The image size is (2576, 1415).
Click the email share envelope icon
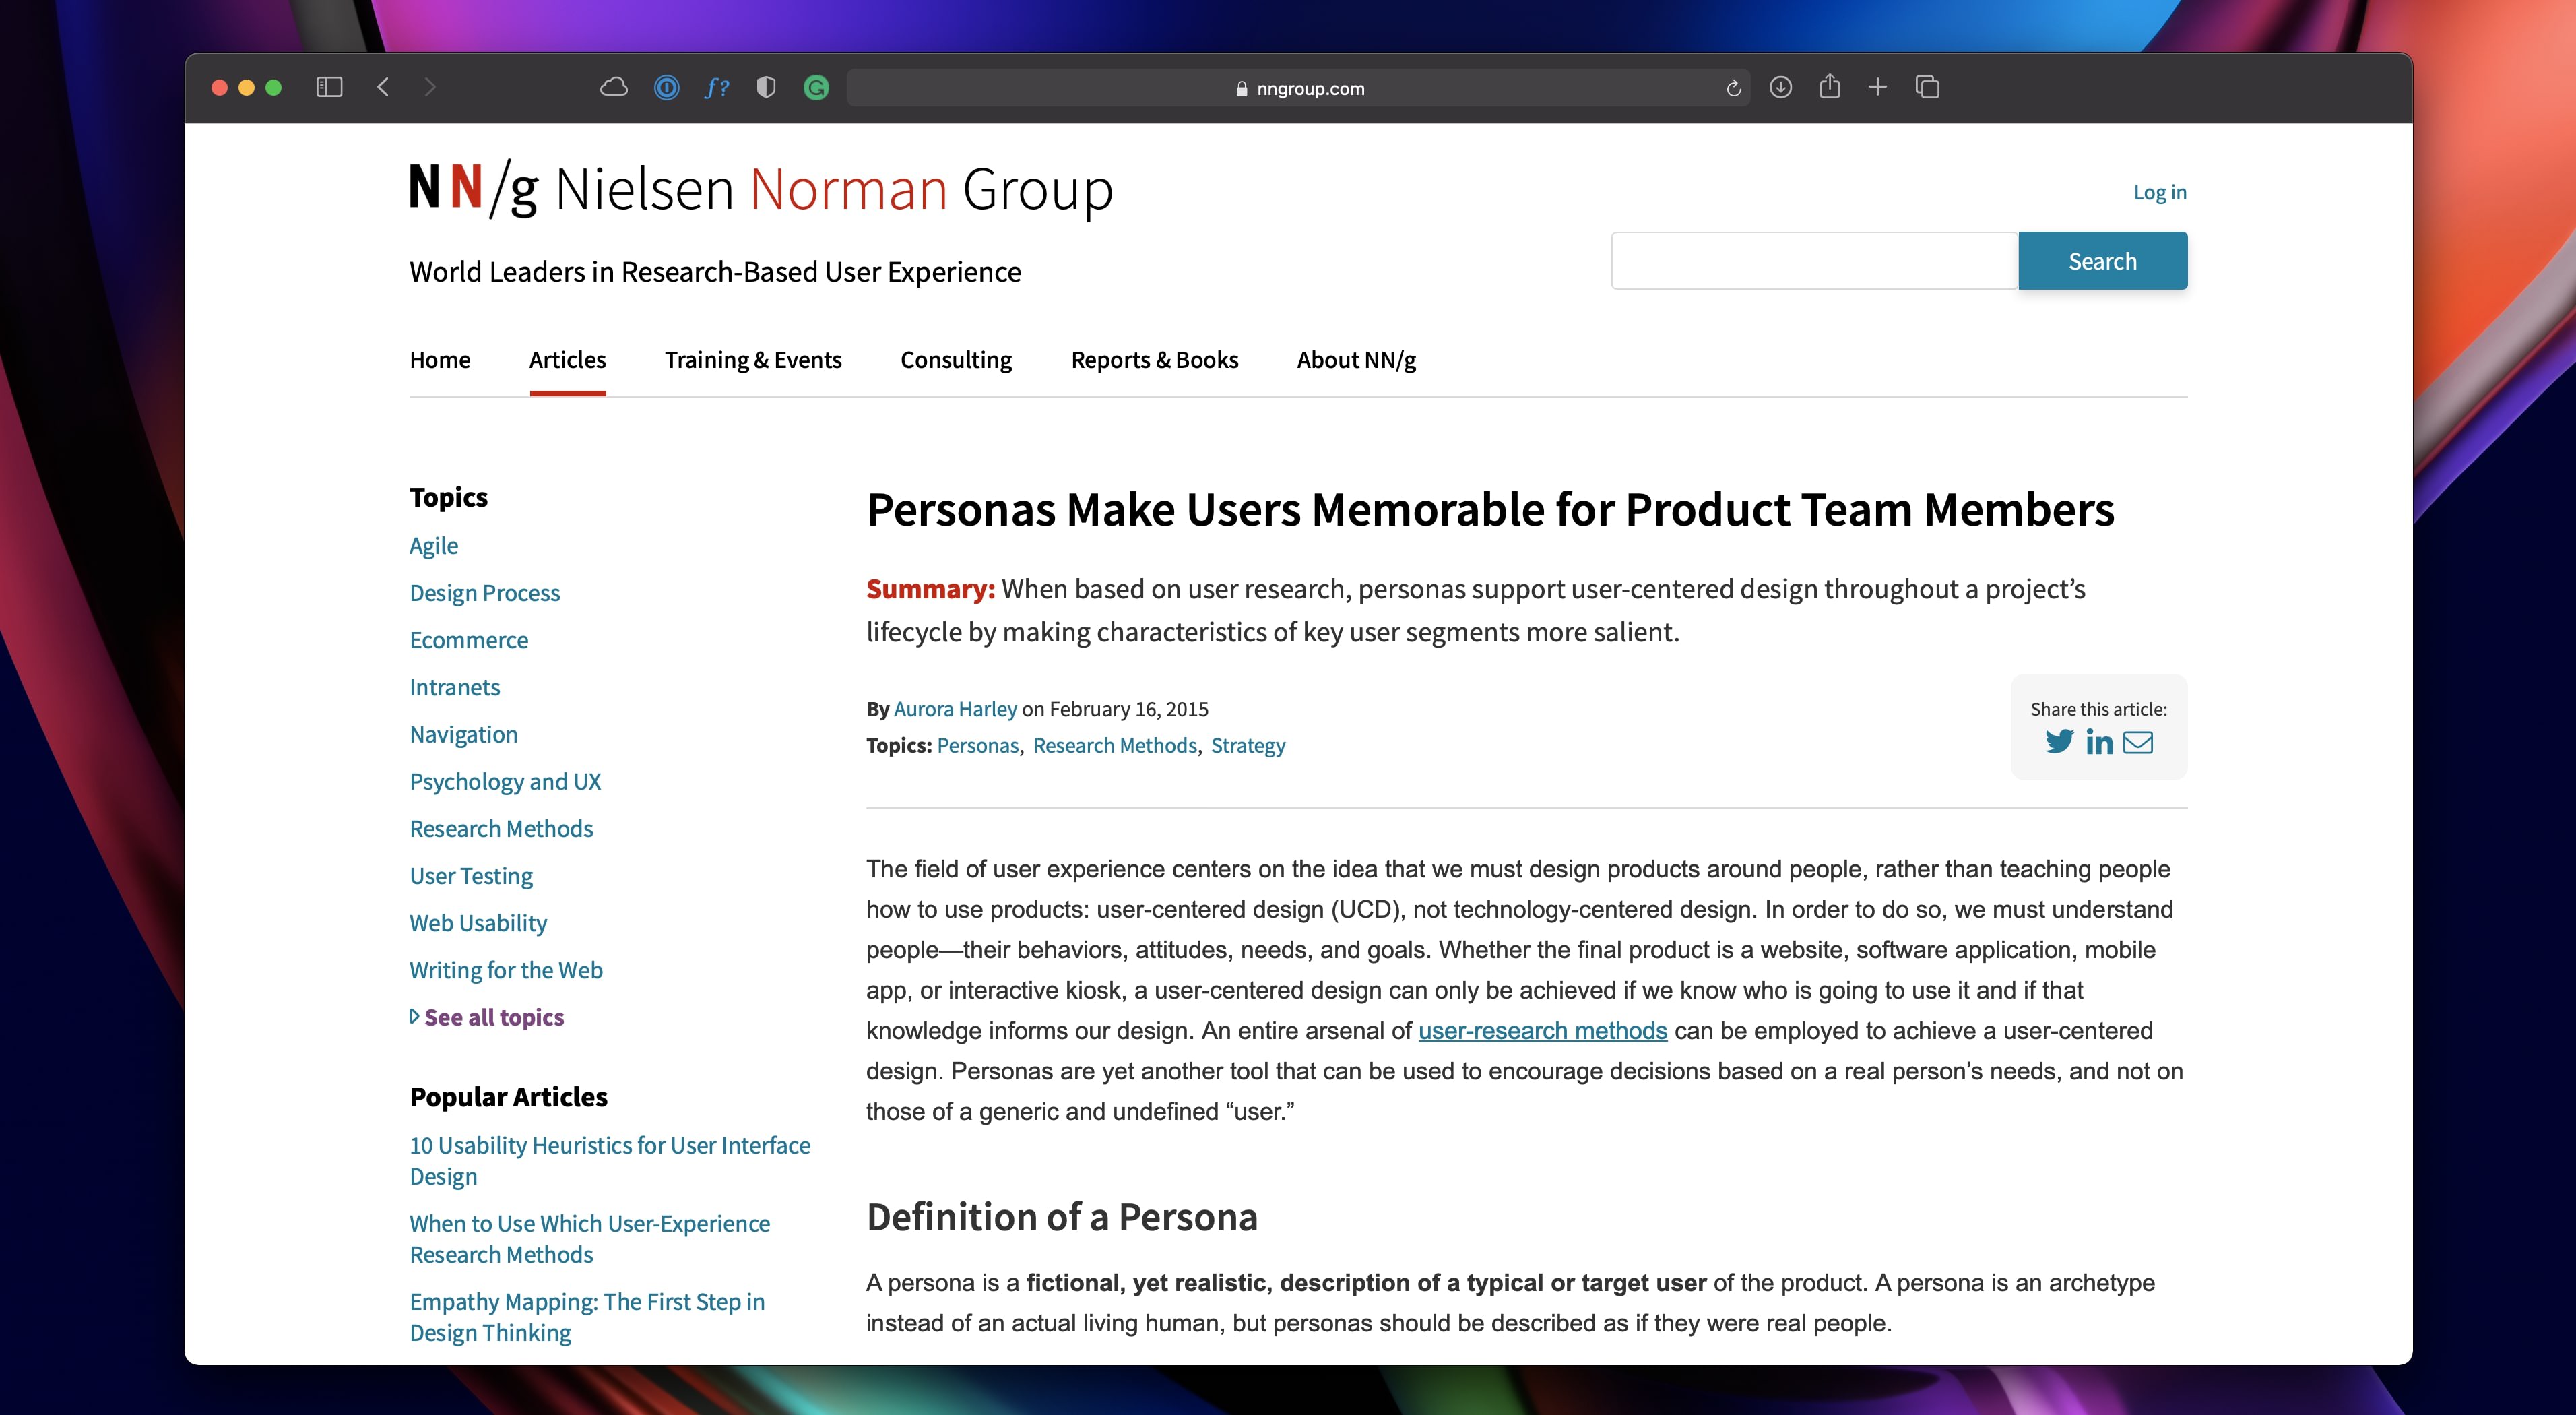[2137, 742]
